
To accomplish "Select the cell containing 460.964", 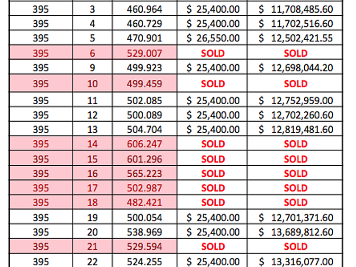I will pos(144,9).
